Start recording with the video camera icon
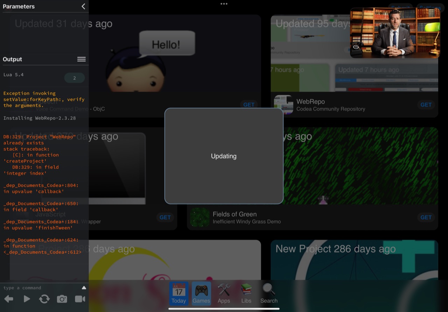Viewport: 448px width, 312px height. [x=80, y=299]
